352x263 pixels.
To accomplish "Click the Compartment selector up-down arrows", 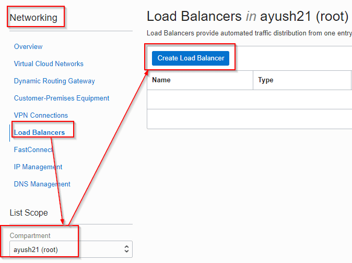I will (x=126, y=249).
